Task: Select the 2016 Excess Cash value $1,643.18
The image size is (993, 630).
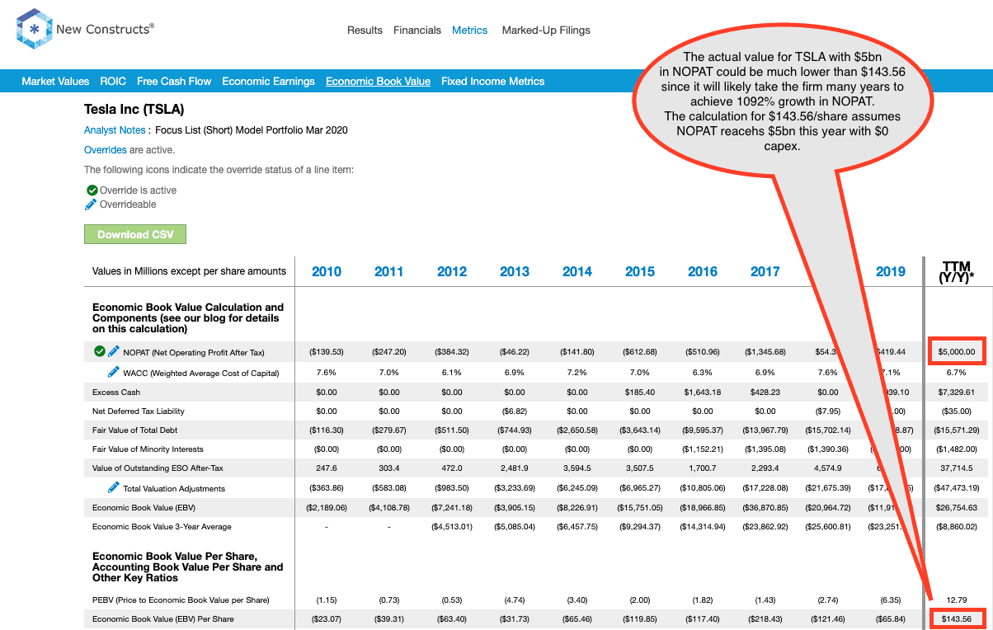Action: pyautogui.click(x=703, y=393)
